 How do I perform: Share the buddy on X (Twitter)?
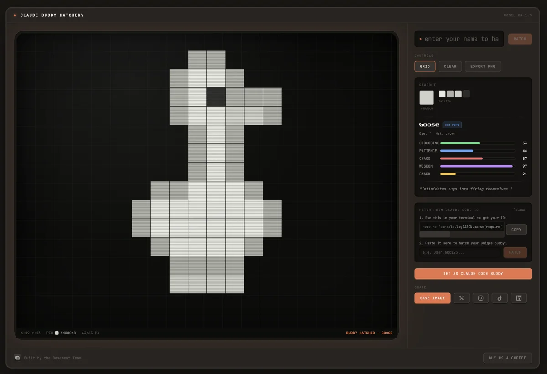coord(461,298)
